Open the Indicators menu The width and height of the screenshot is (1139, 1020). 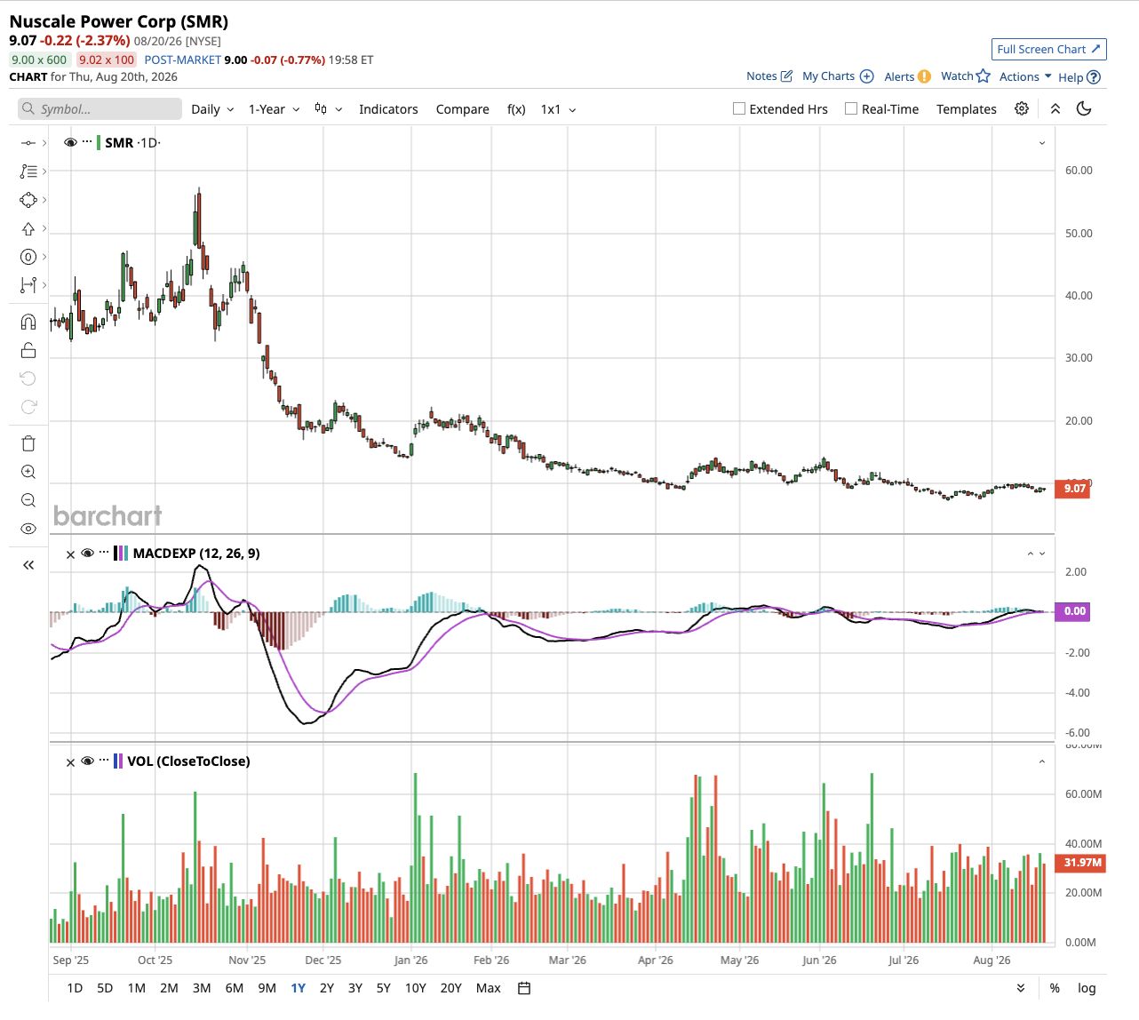[x=388, y=109]
